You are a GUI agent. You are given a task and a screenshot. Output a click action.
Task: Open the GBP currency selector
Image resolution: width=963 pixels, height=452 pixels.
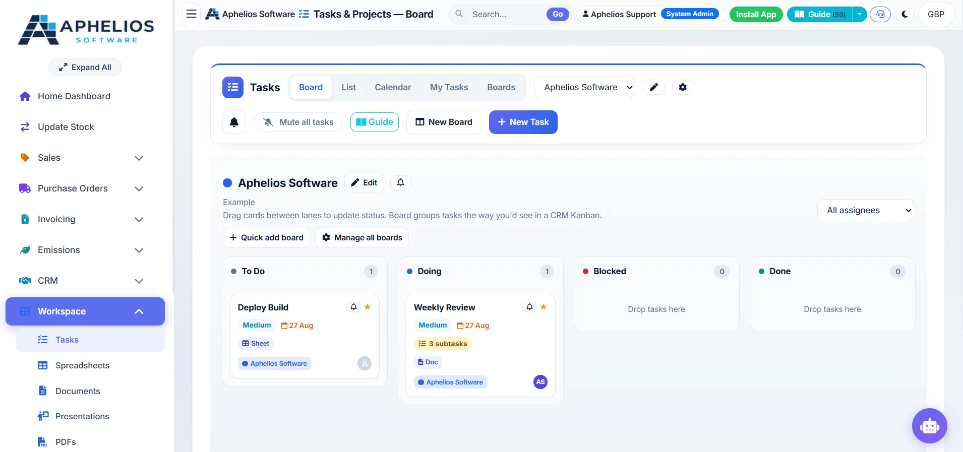coord(936,14)
